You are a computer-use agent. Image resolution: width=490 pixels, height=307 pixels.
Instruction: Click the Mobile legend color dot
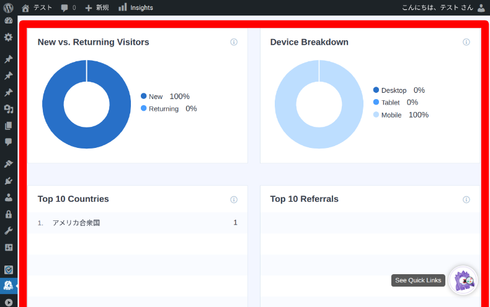tap(376, 115)
